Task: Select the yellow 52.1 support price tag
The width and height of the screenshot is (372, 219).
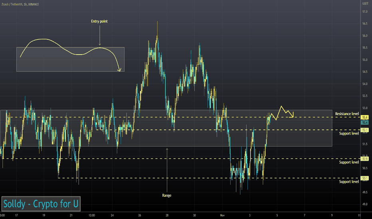Action: pyautogui.click(x=365, y=130)
